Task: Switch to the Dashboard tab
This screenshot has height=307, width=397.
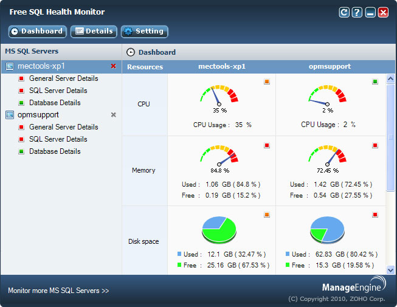Action: pyautogui.click(x=38, y=32)
